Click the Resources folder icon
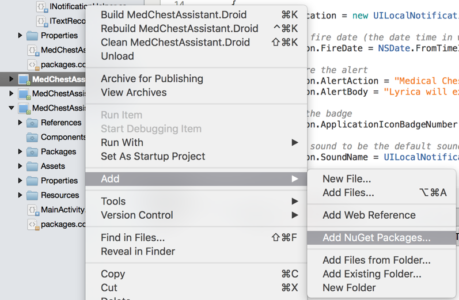This screenshot has height=300, width=459. [x=32, y=195]
